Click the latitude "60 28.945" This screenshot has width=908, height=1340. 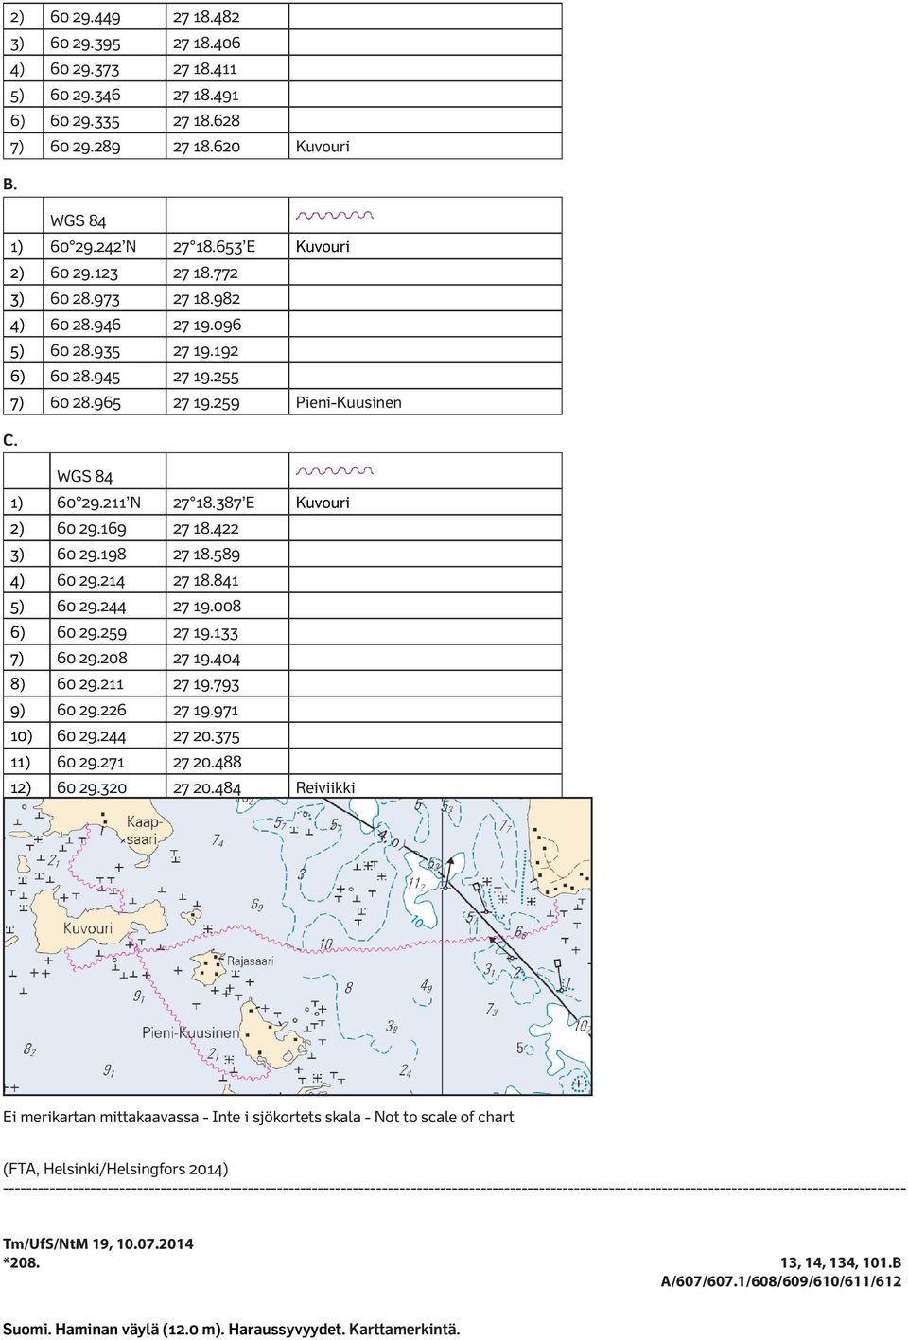pyautogui.click(x=85, y=377)
